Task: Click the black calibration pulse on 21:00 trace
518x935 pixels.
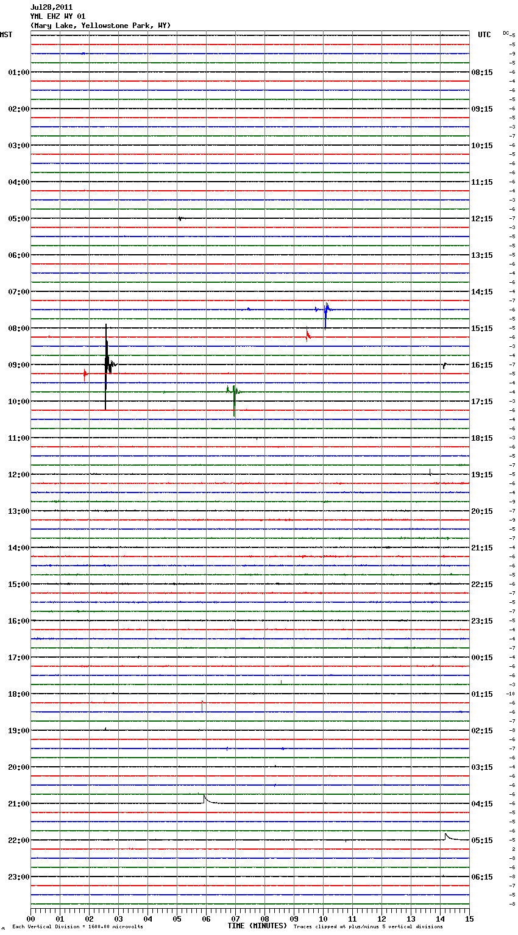Action: (x=205, y=798)
